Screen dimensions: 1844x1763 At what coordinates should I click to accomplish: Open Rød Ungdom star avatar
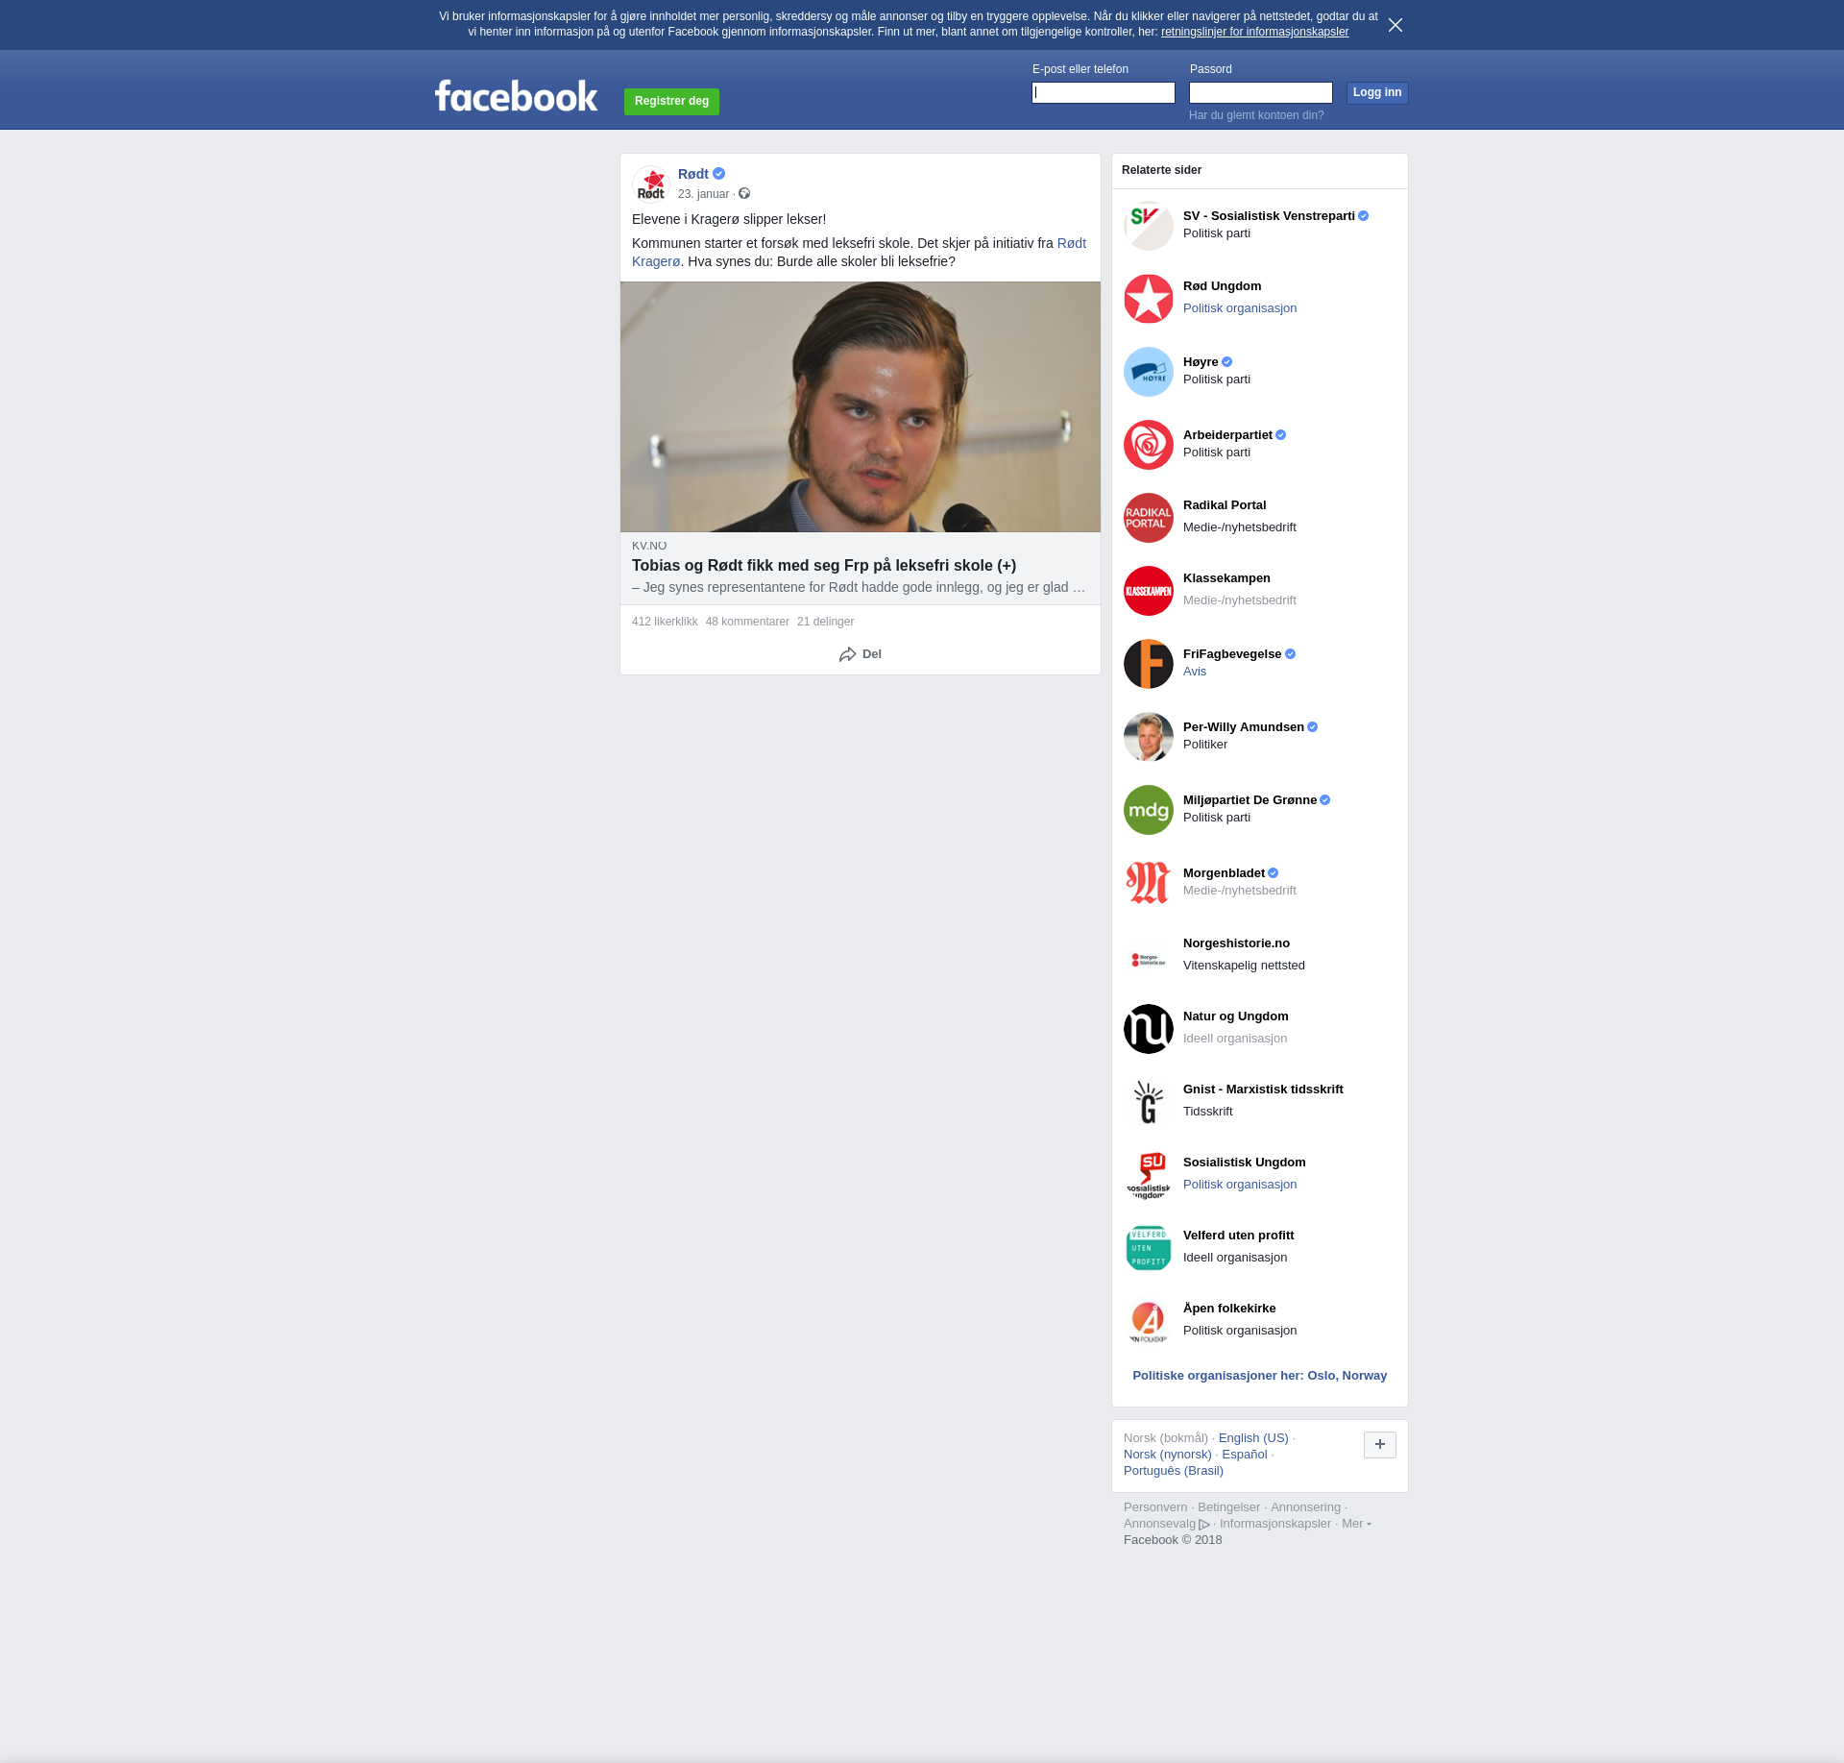point(1149,299)
